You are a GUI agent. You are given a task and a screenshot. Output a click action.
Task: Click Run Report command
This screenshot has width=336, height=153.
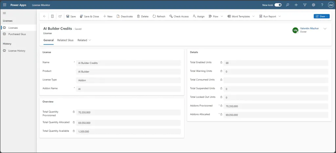click(x=268, y=16)
